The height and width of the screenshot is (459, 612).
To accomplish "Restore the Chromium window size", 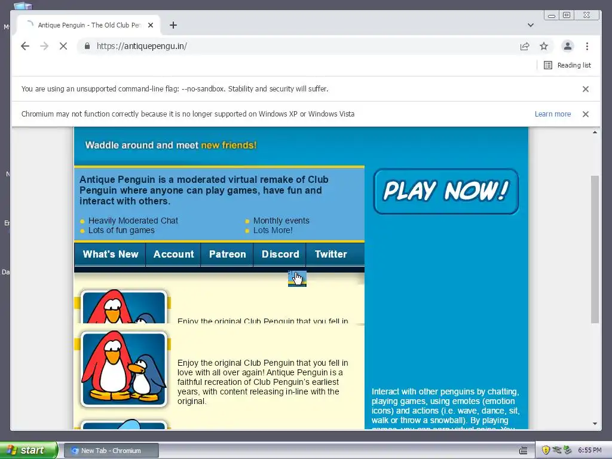I will 567,15.
